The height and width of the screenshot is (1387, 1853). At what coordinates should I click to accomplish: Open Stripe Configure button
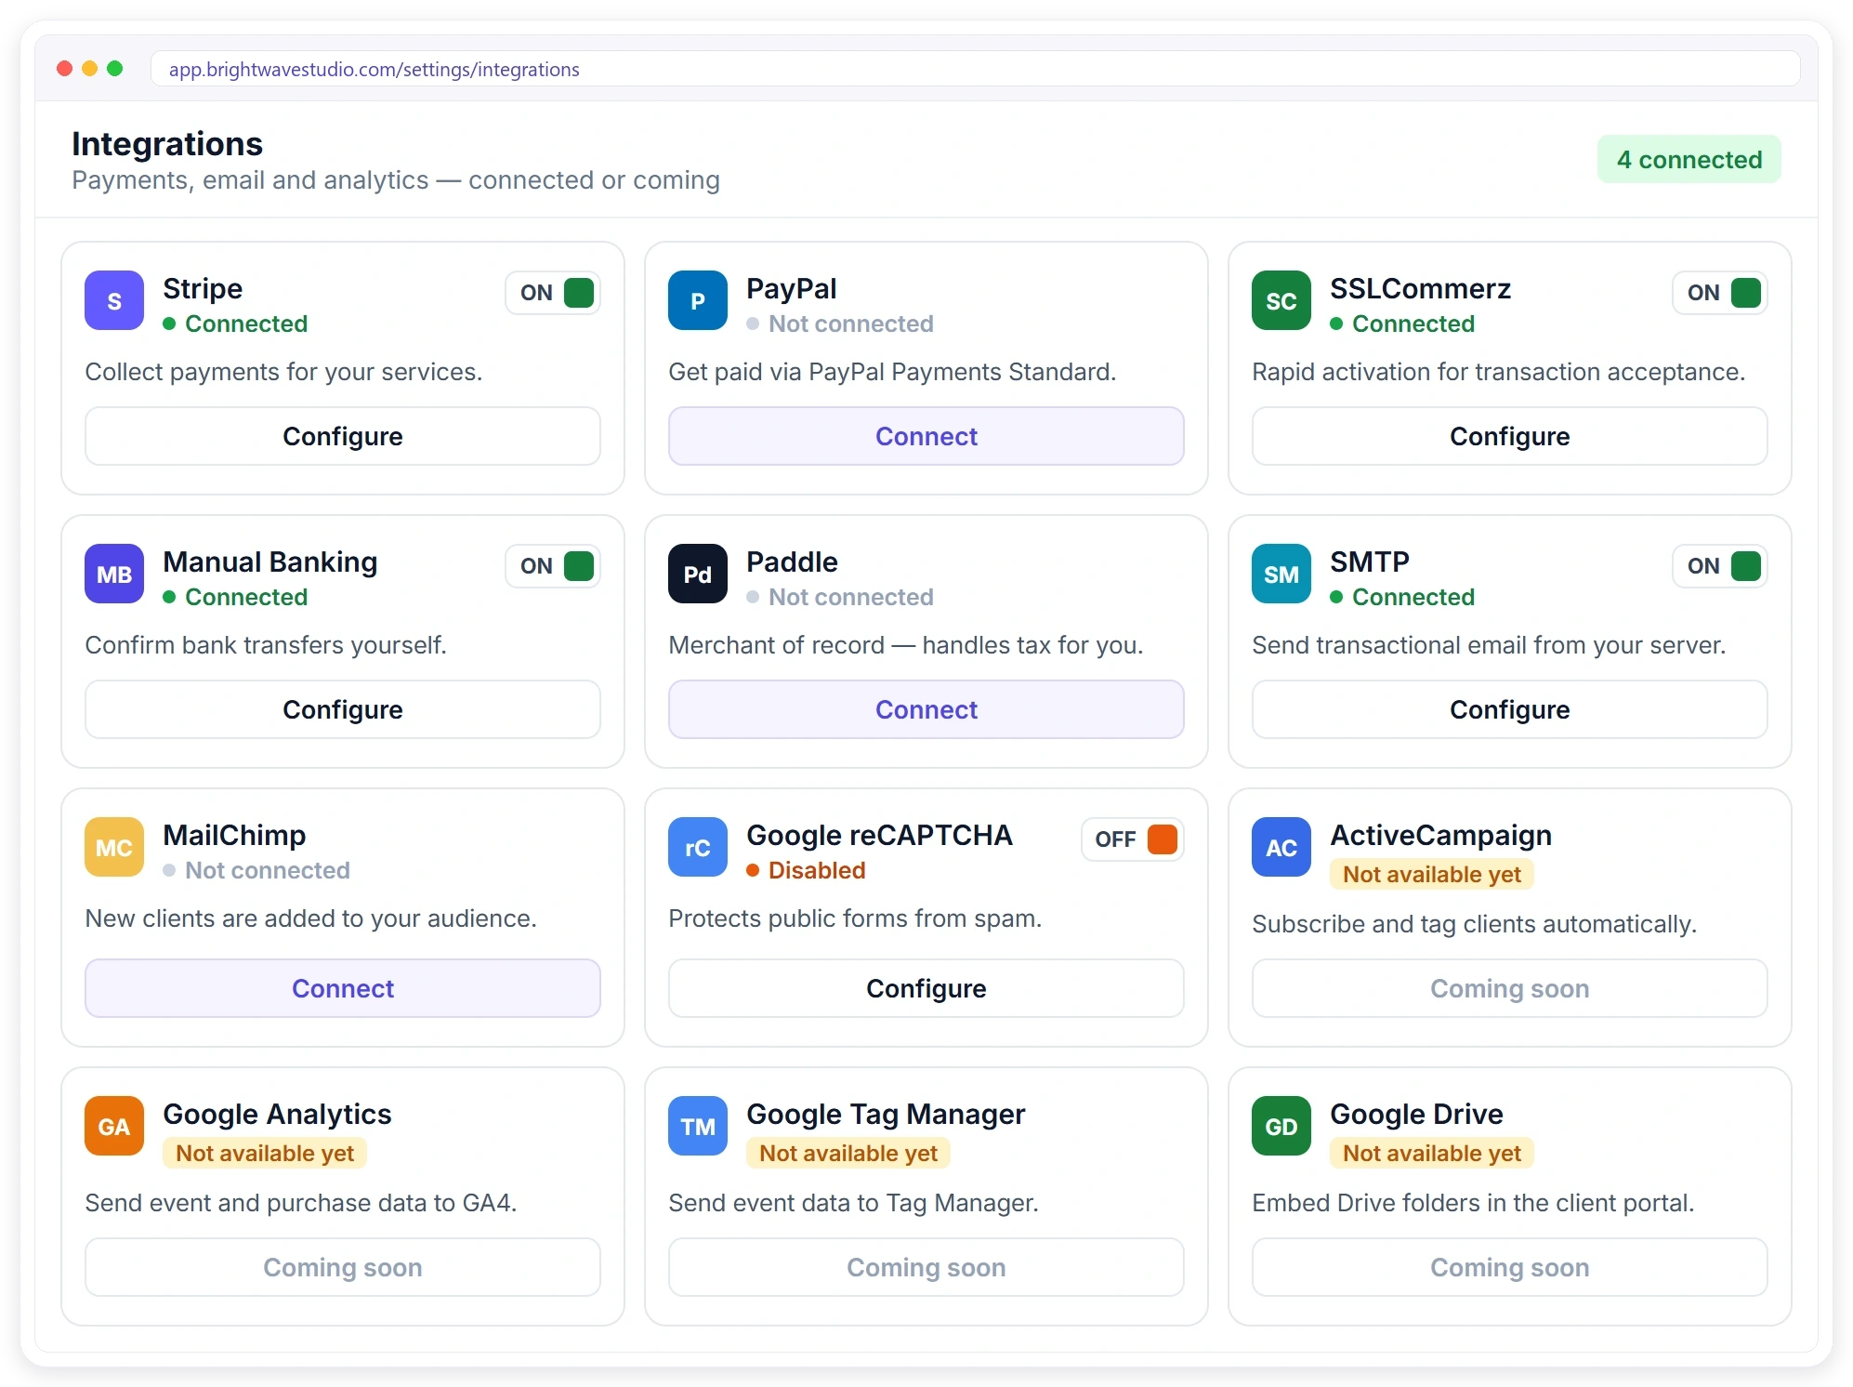pyautogui.click(x=343, y=436)
